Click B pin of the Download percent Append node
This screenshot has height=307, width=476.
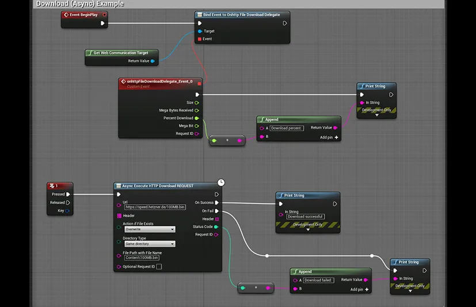tap(262, 136)
